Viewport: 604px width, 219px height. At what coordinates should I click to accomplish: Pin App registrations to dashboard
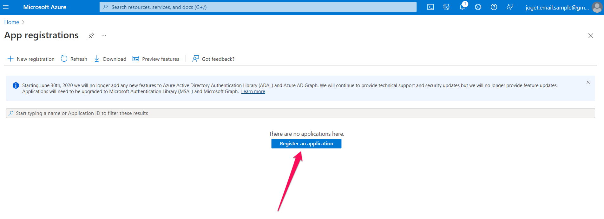pos(91,35)
